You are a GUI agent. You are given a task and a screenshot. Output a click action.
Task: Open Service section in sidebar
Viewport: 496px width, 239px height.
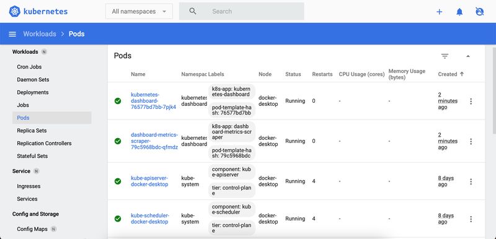pyautogui.click(x=21, y=171)
